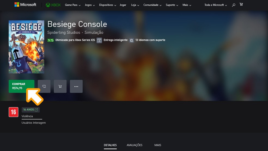Click the Violência rating descriptor
The image size is (268, 151).
(x=27, y=116)
